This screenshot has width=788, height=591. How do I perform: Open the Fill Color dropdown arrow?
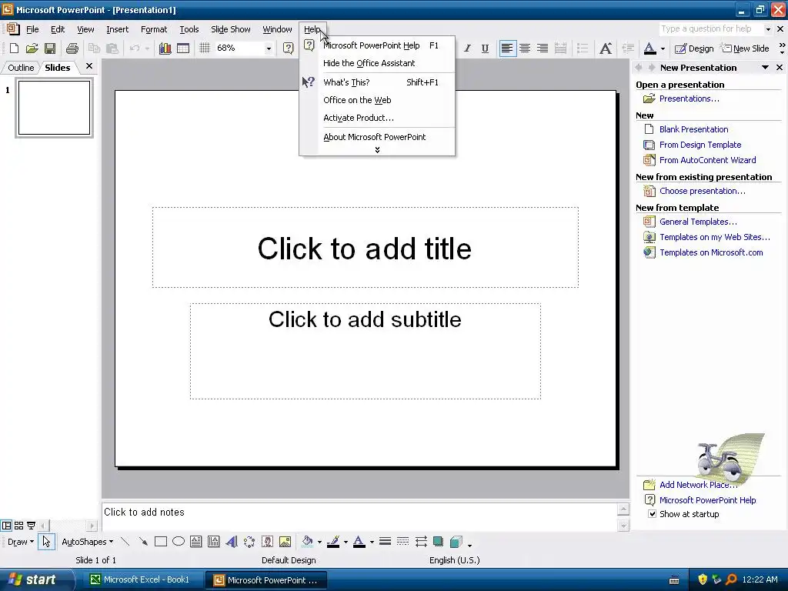319,543
